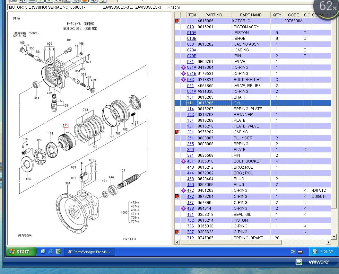Open Excel from the taskbar quick launch

tap(58, 252)
